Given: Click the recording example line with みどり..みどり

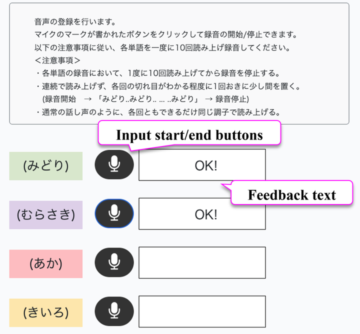Looking at the screenshot, I should tap(146, 99).
